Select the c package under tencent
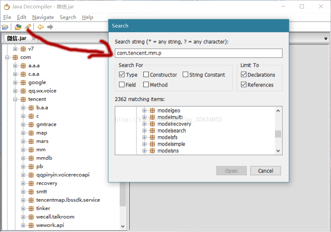 pos(38,116)
